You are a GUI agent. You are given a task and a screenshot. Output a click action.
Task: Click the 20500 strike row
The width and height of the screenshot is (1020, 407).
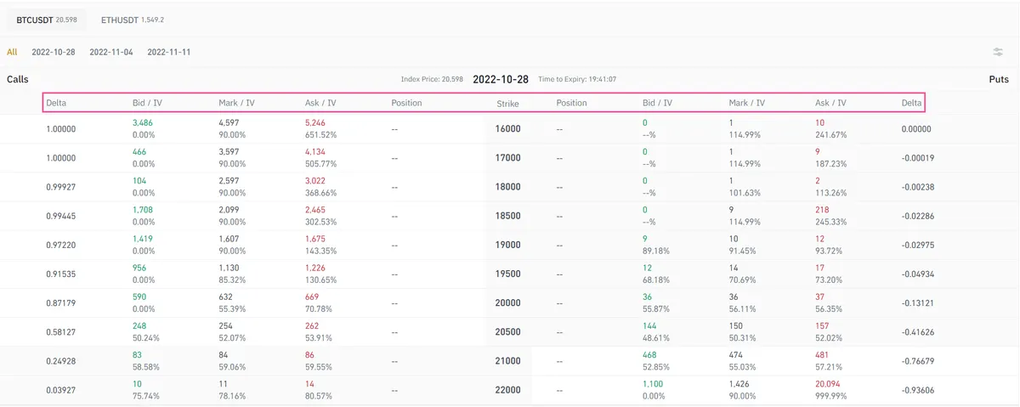coord(508,331)
